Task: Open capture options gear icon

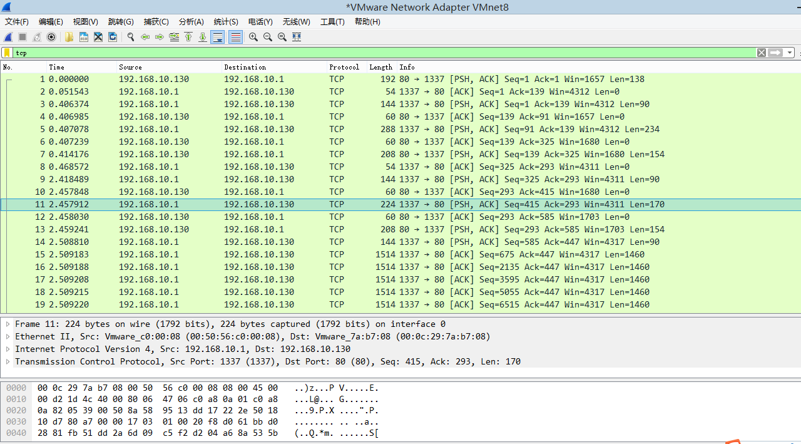Action: [51, 37]
